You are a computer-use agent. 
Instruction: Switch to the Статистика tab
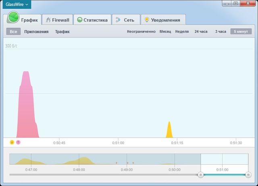93,20
